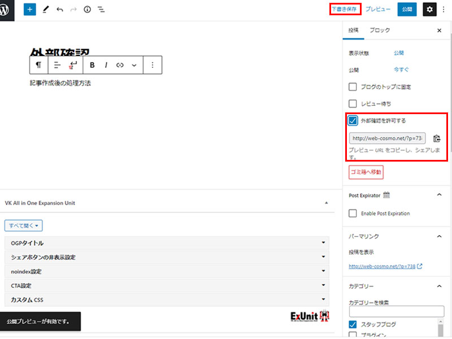Open the document info details icon
Image resolution: width=452 pixels, height=339 pixels.
[87, 10]
